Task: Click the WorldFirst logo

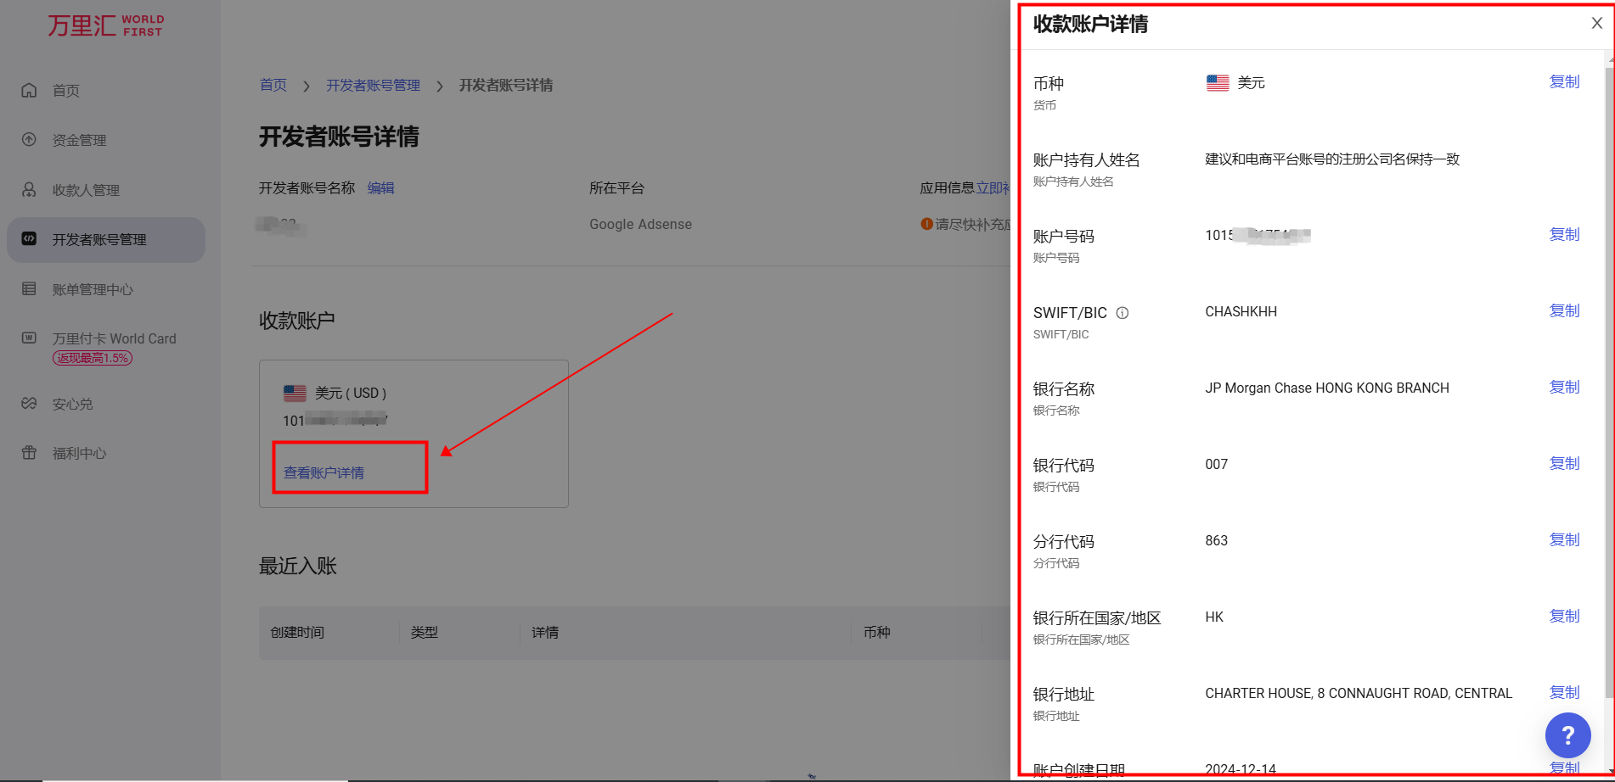Action: click(105, 25)
